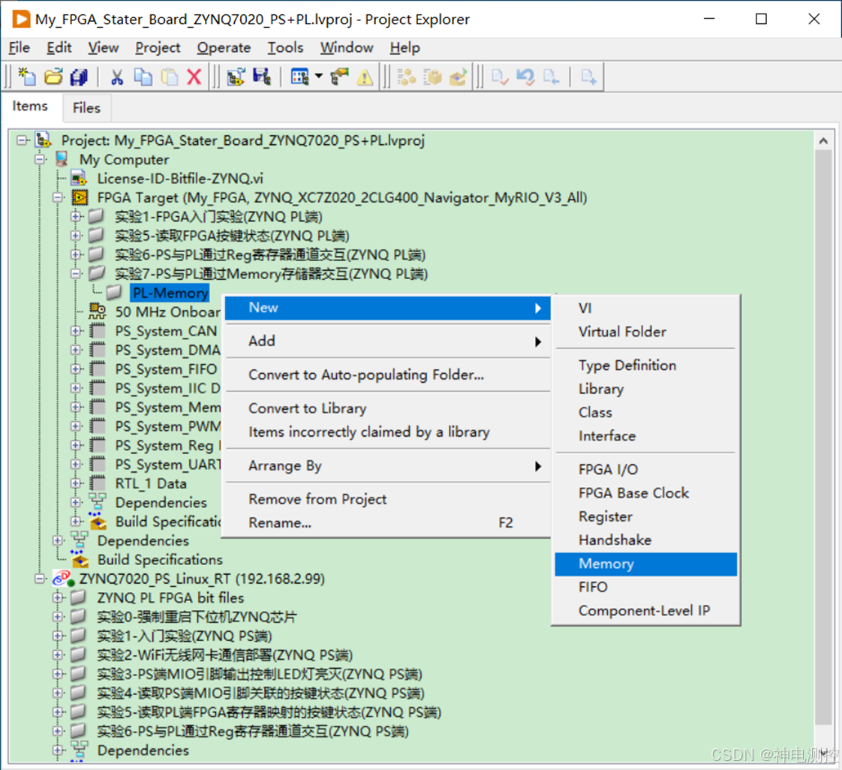This screenshot has height=770, width=842.
Task: Open the Arrange By submenu
Action: [387, 465]
